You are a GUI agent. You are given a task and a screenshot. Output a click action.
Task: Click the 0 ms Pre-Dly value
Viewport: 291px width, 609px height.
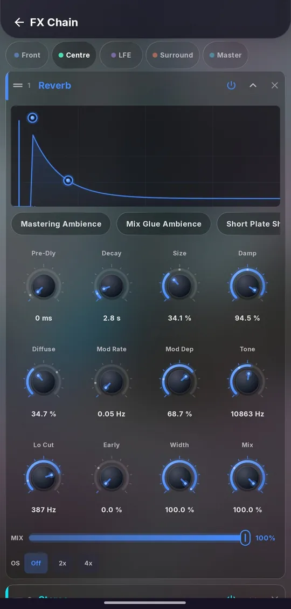(x=44, y=318)
